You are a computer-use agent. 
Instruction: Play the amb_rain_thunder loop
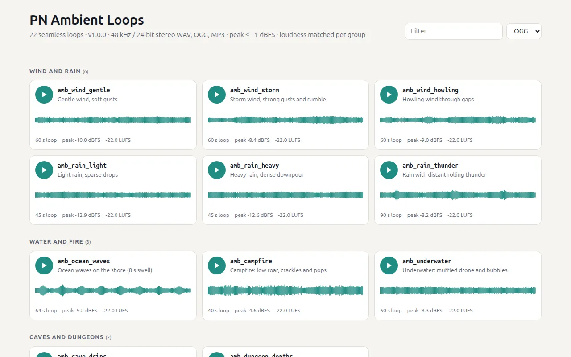tap(389, 170)
